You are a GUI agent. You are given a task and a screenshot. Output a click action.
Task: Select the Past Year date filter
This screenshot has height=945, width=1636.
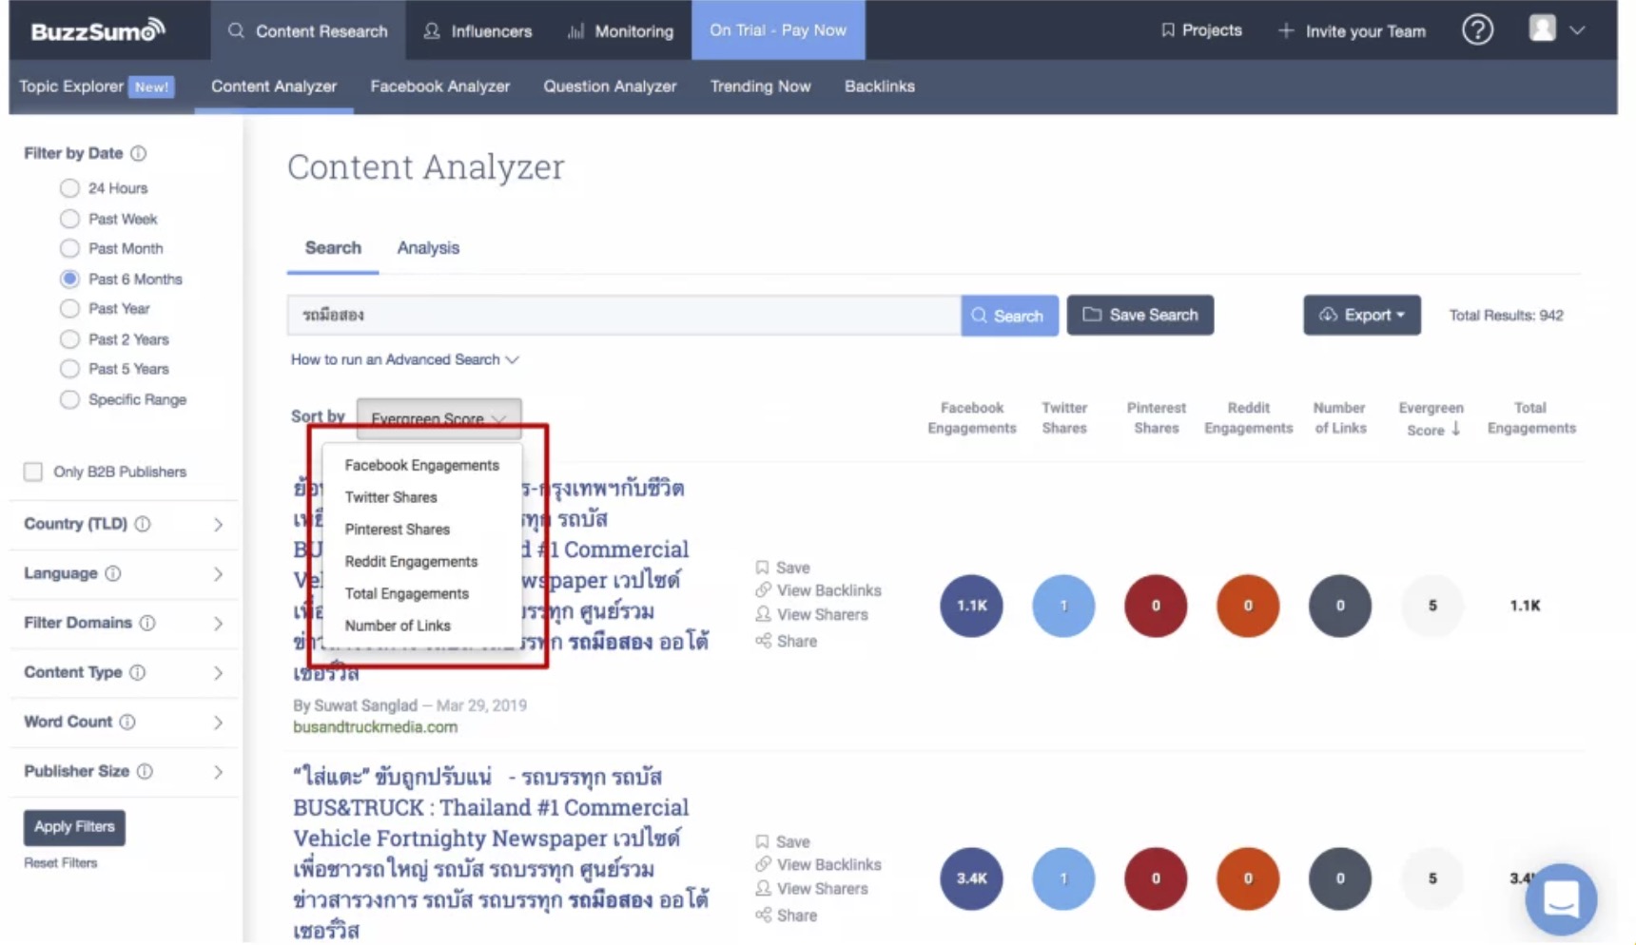coord(69,308)
